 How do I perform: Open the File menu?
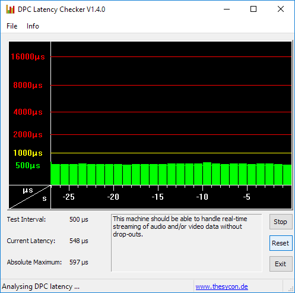12,26
